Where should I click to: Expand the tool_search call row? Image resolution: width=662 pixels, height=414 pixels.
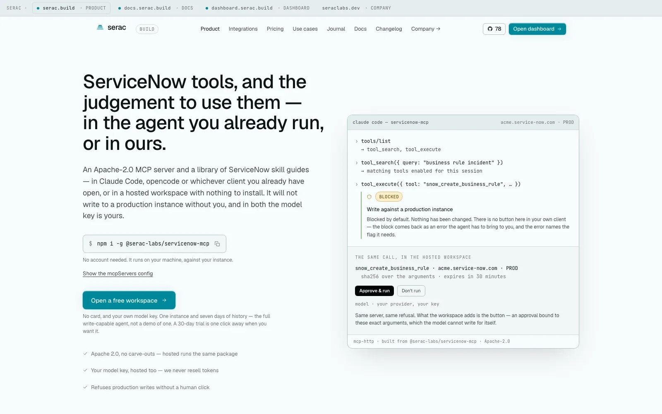[x=429, y=163]
